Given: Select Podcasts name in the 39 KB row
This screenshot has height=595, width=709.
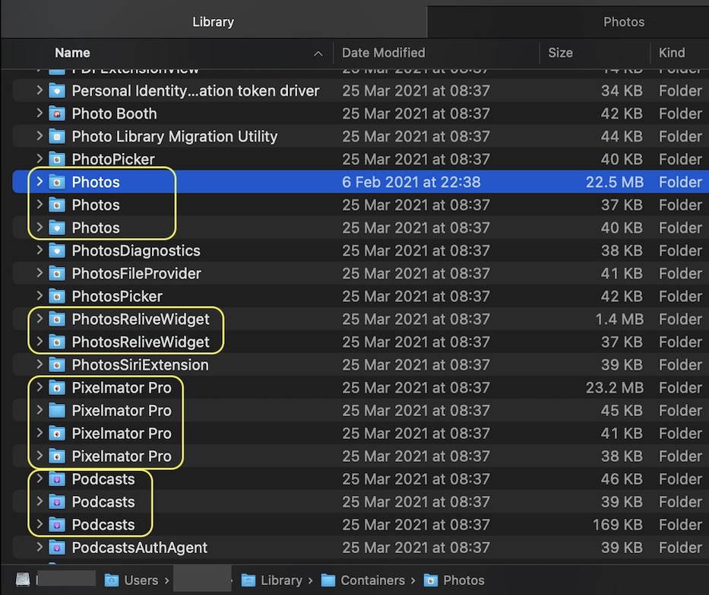Looking at the screenshot, I should [x=103, y=501].
